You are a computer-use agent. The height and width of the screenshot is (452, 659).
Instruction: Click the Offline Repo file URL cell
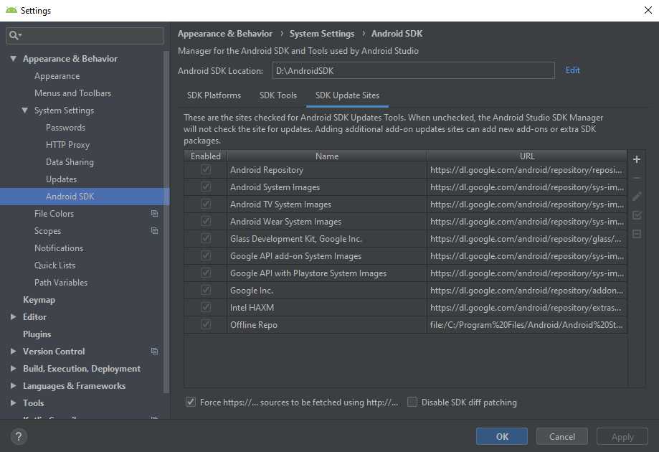[x=526, y=324]
